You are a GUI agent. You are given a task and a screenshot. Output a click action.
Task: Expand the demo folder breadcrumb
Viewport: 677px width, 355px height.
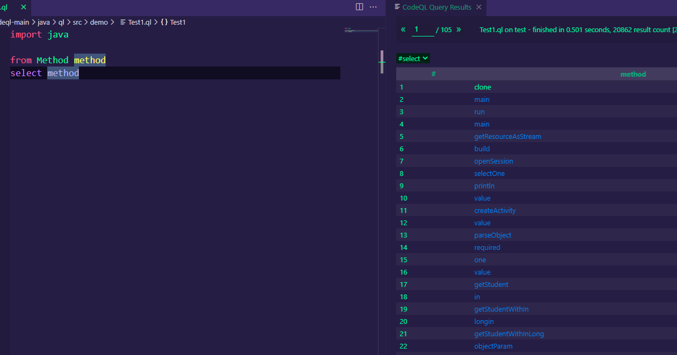click(99, 22)
